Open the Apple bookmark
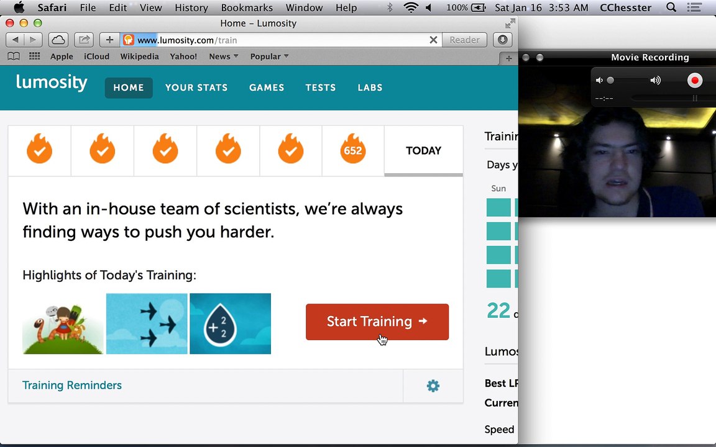The width and height of the screenshot is (716, 447). coord(62,56)
